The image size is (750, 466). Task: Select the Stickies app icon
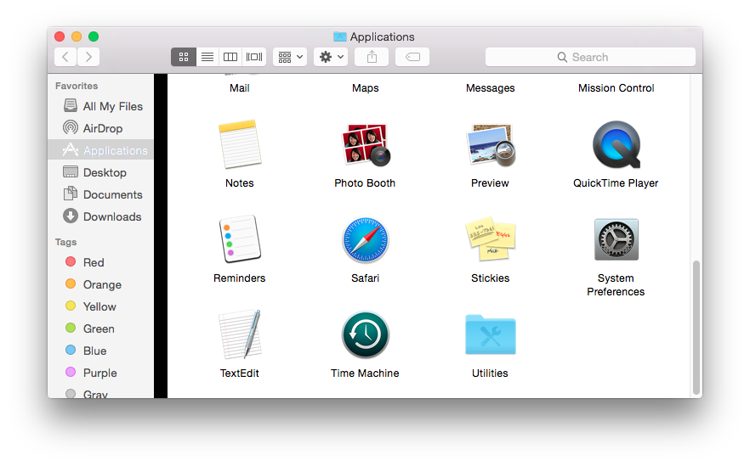(491, 239)
